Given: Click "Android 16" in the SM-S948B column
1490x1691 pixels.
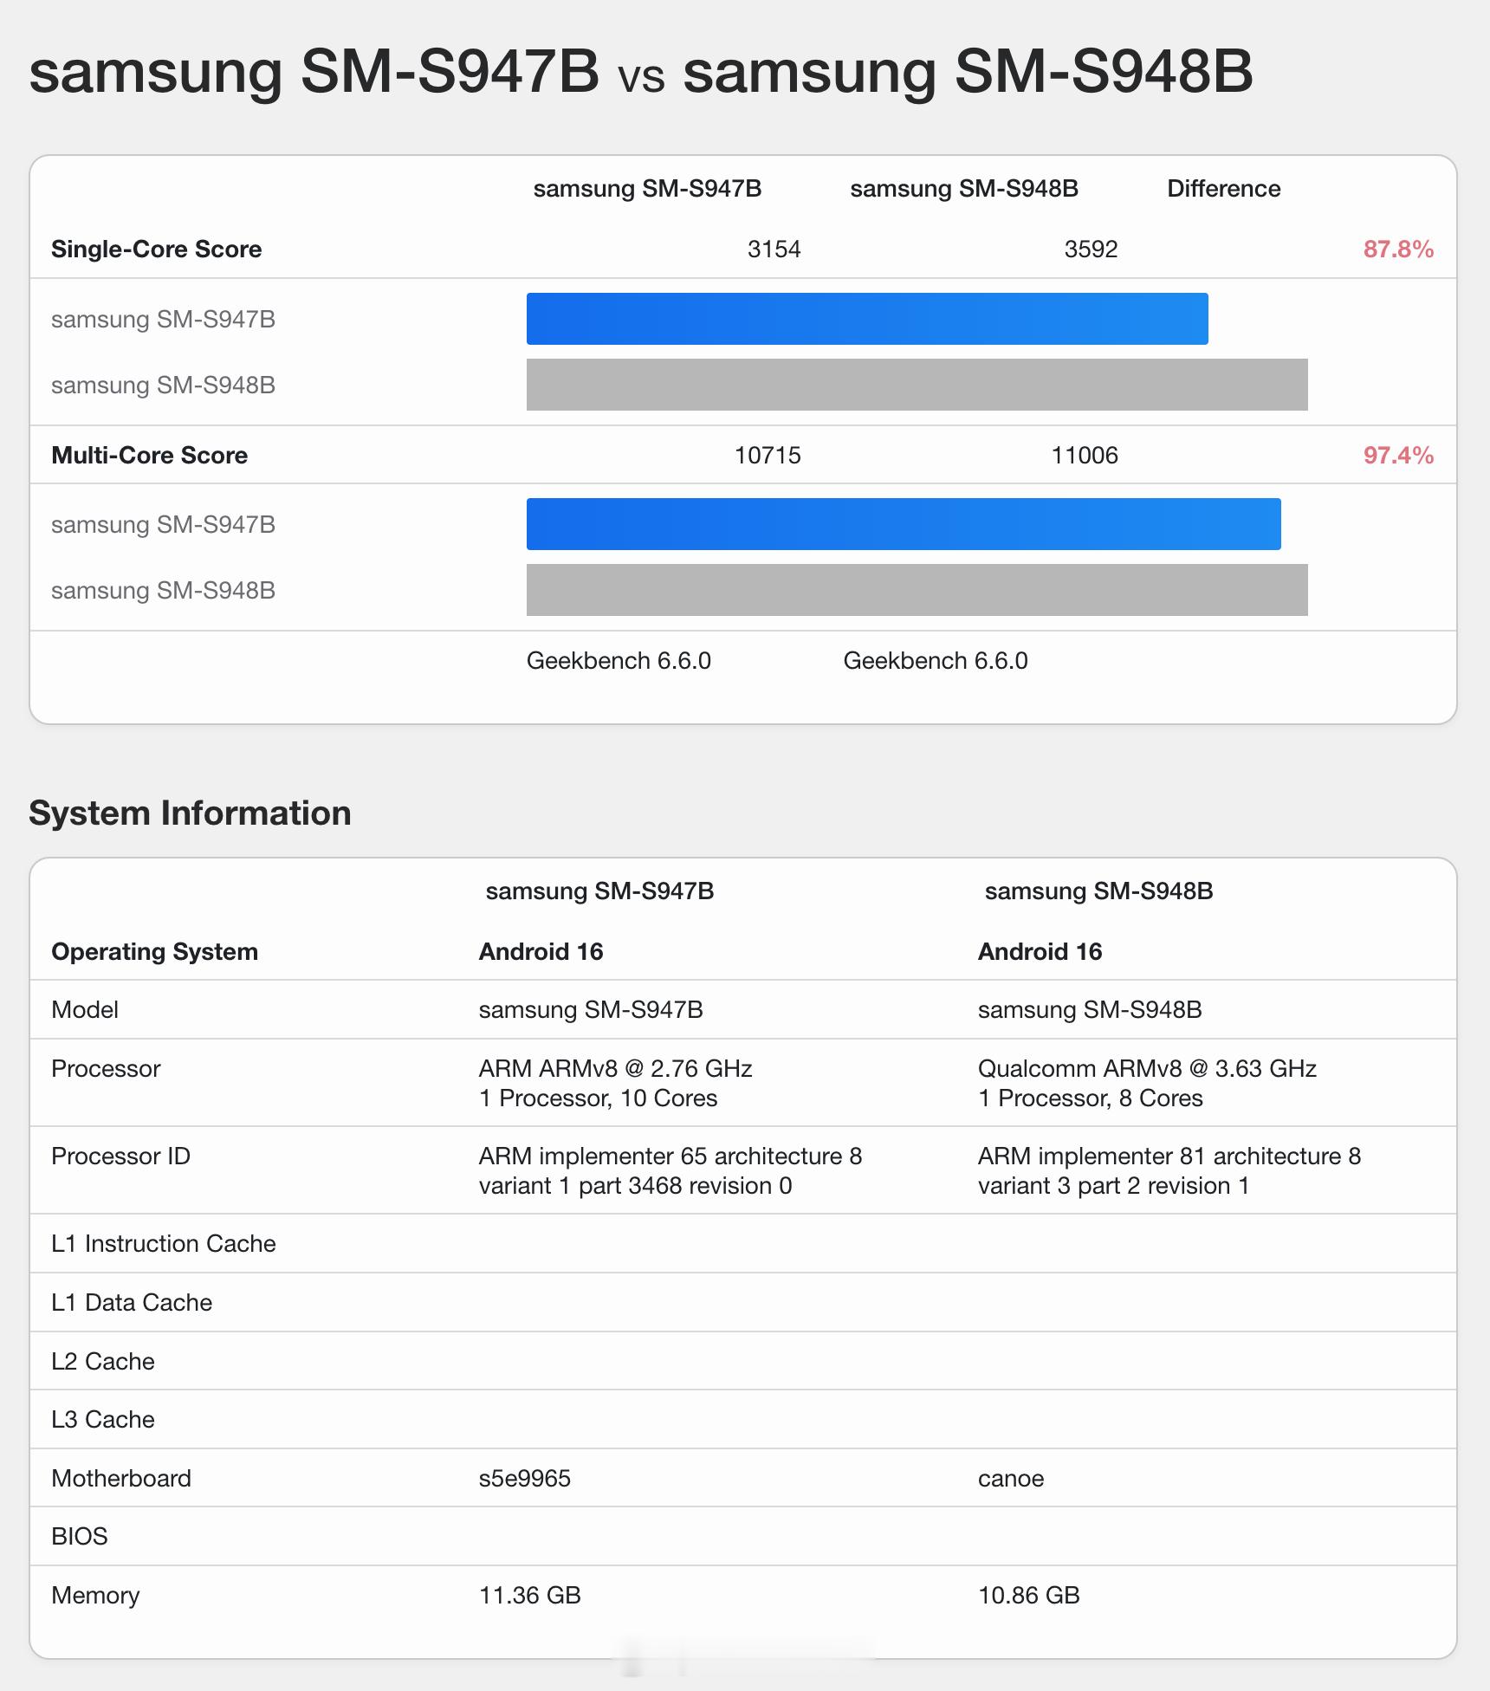Looking at the screenshot, I should coord(1040,952).
